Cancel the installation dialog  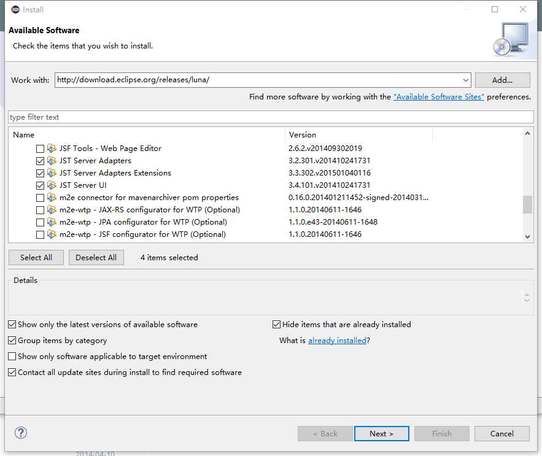pyautogui.click(x=502, y=433)
